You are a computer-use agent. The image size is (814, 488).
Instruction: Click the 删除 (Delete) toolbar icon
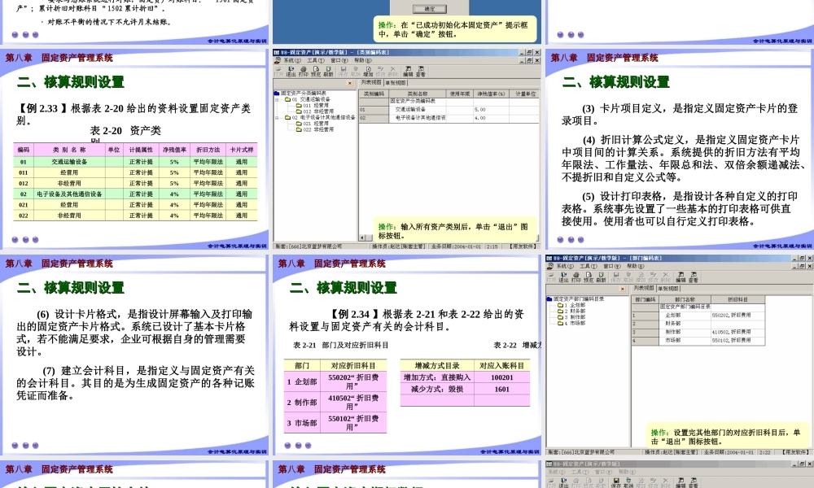392,72
